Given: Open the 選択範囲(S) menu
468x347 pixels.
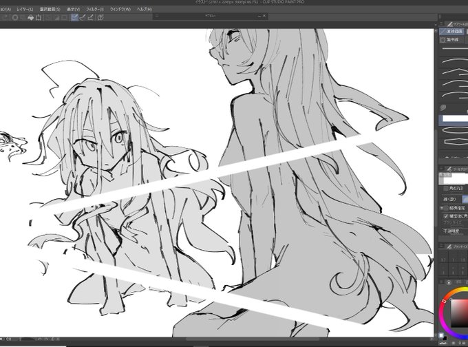Looking at the screenshot, I should (x=50, y=9).
